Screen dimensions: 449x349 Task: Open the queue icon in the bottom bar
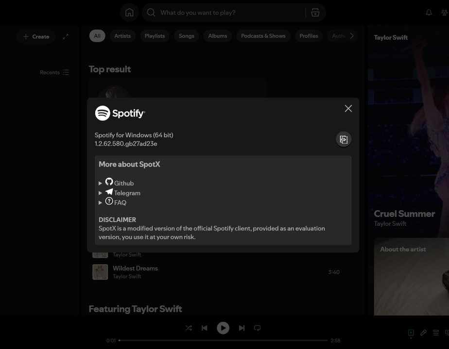(436, 333)
